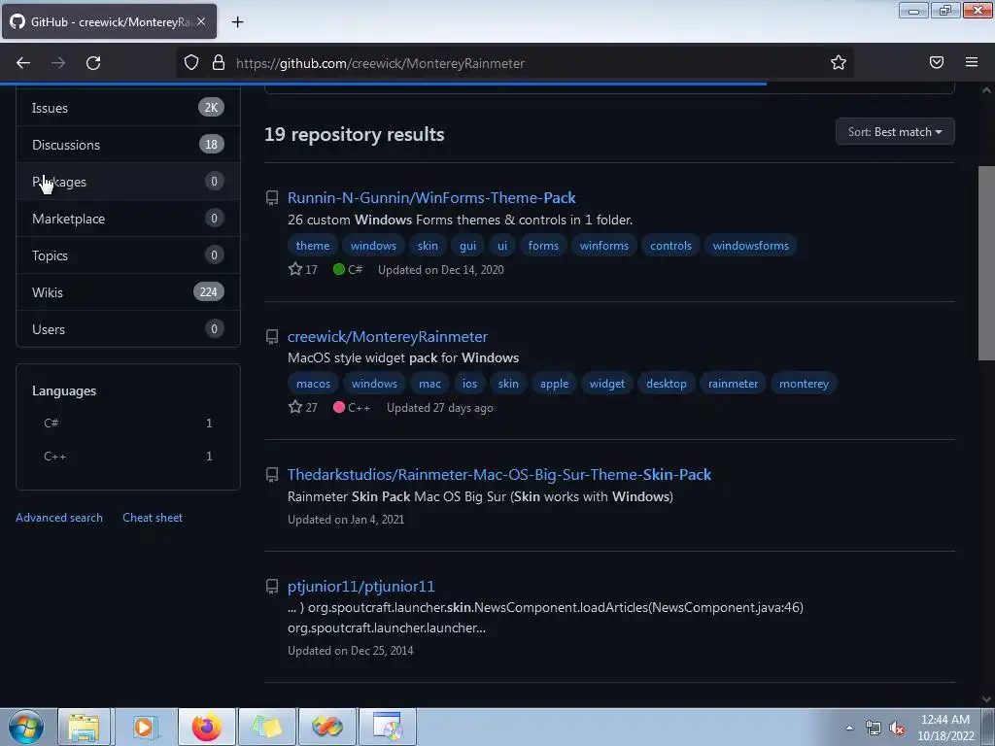Click the 'macos' topic tag

(314, 384)
